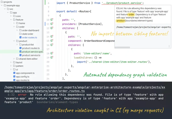Click 'boundaries/element-types' rule name in terminal
The width and height of the screenshot is (172, 119).
(x=57, y=102)
